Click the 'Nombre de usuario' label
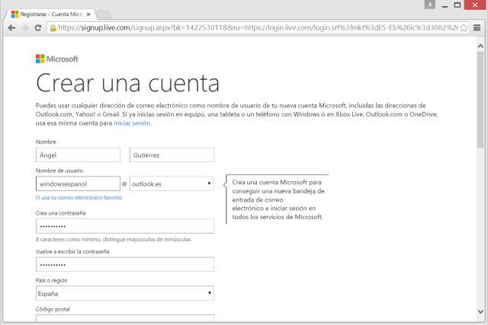The height and width of the screenshot is (325, 488). 59,170
